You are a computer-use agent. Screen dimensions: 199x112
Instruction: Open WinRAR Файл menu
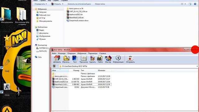[54, 54]
